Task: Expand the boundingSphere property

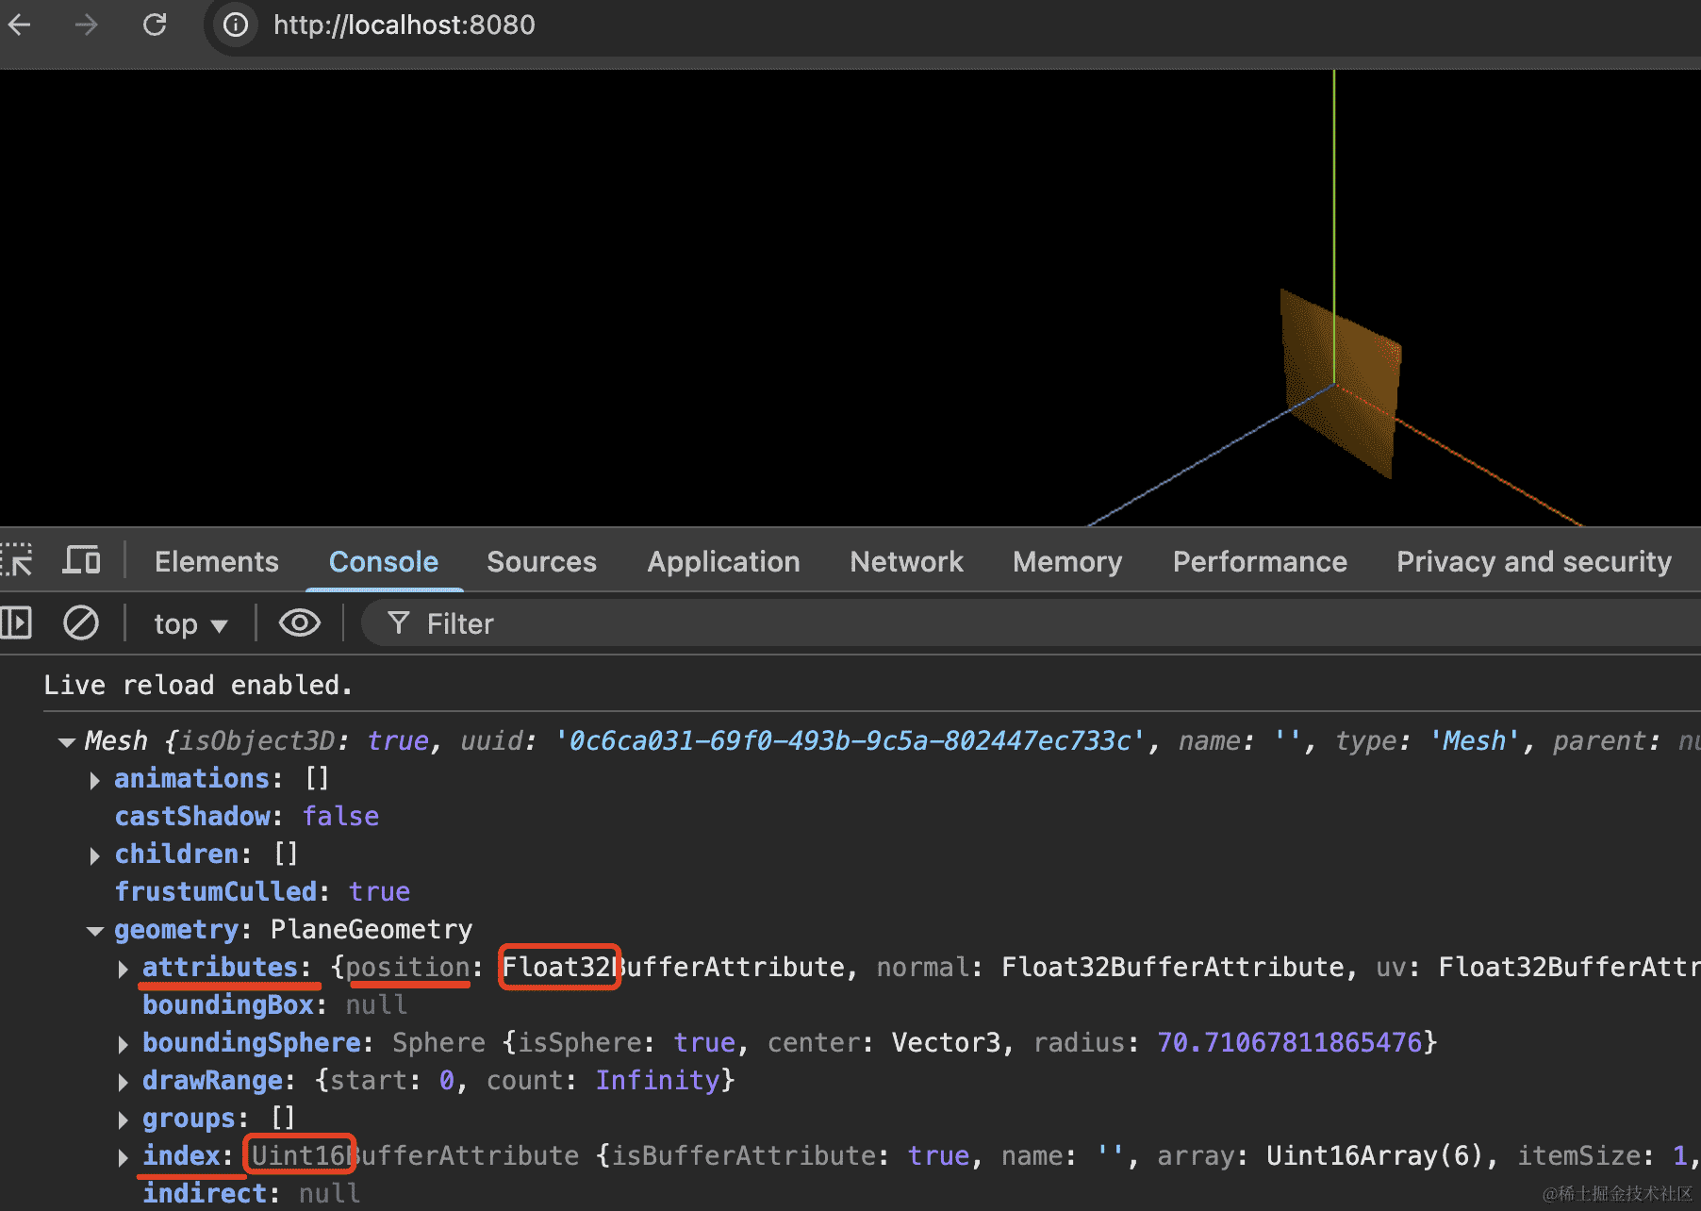Action: coord(123,1044)
